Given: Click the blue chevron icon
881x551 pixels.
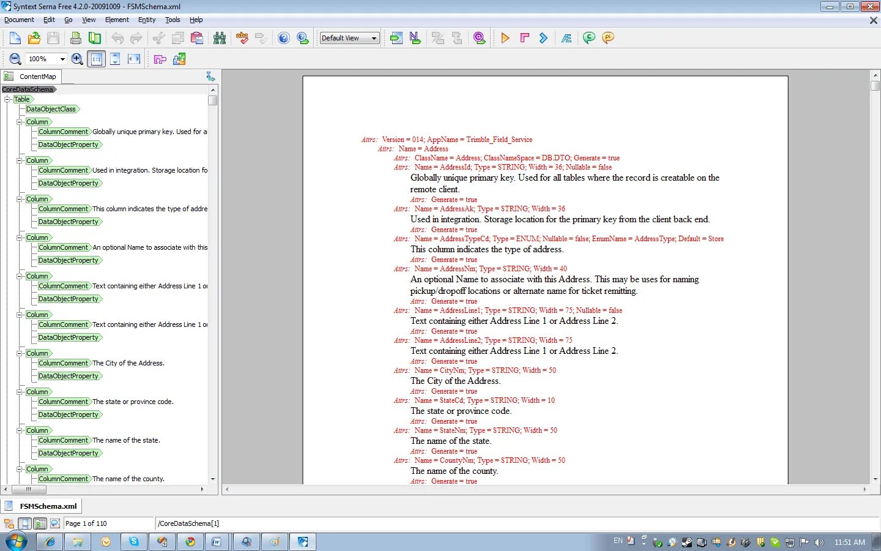Looking at the screenshot, I should click(543, 38).
